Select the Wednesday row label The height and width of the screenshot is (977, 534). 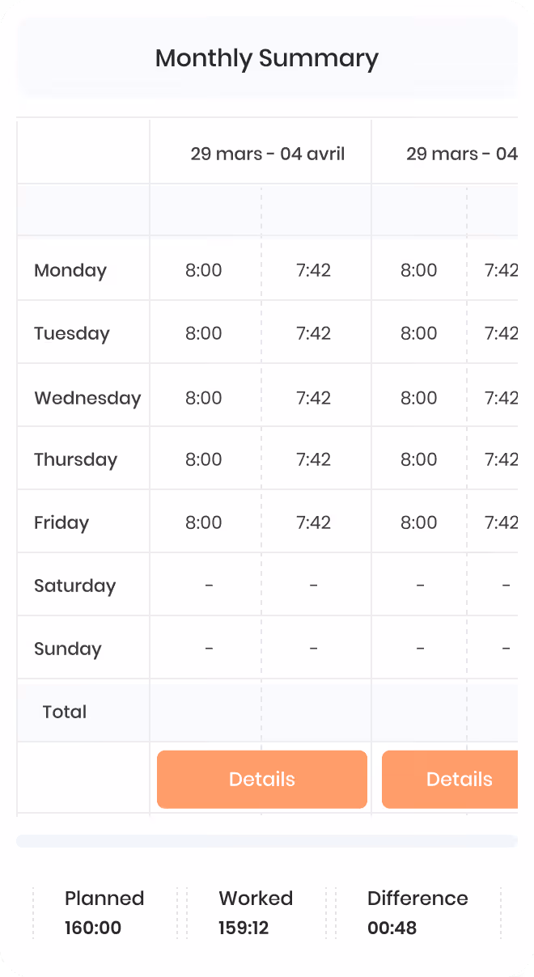coord(87,398)
